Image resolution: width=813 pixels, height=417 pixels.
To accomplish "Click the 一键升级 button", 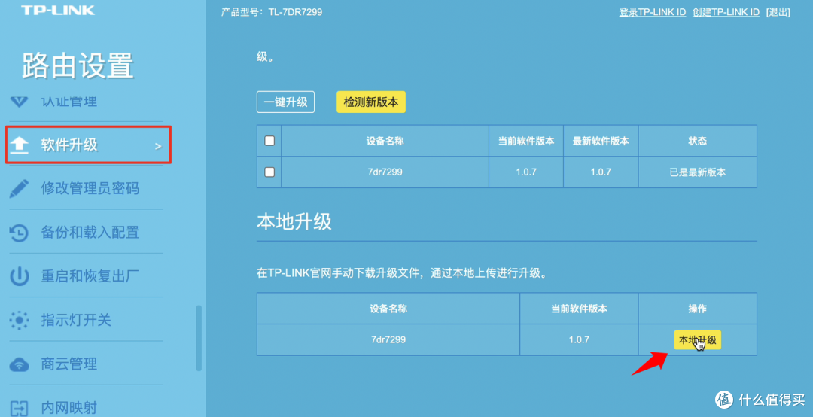I will tap(286, 102).
